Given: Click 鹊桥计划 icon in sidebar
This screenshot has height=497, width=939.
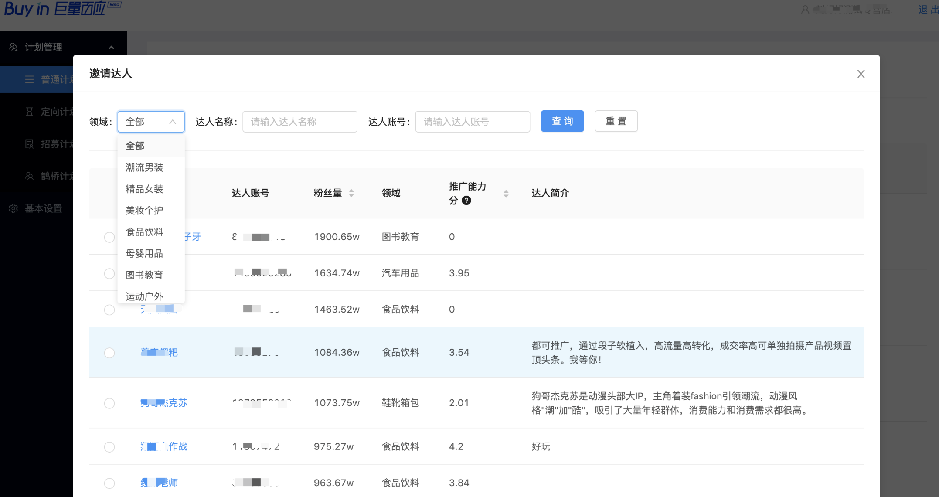Looking at the screenshot, I should [x=29, y=176].
